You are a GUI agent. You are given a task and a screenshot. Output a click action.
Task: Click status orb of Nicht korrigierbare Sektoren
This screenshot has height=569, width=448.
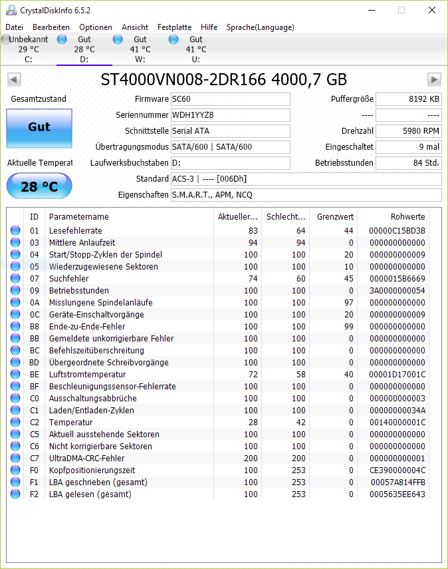pos(15,446)
